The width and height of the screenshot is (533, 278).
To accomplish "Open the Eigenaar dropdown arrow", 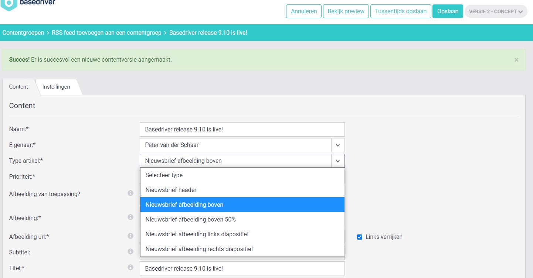I will [338, 145].
